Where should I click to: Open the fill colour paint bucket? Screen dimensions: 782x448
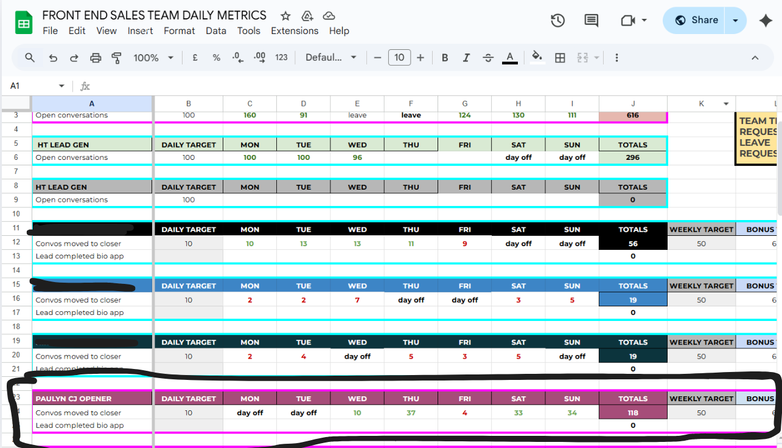tap(537, 57)
